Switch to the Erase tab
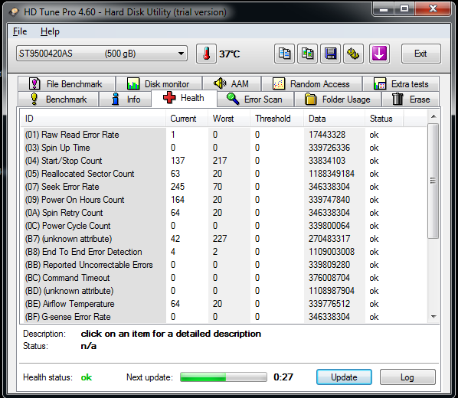This screenshot has width=458, height=398. point(411,99)
